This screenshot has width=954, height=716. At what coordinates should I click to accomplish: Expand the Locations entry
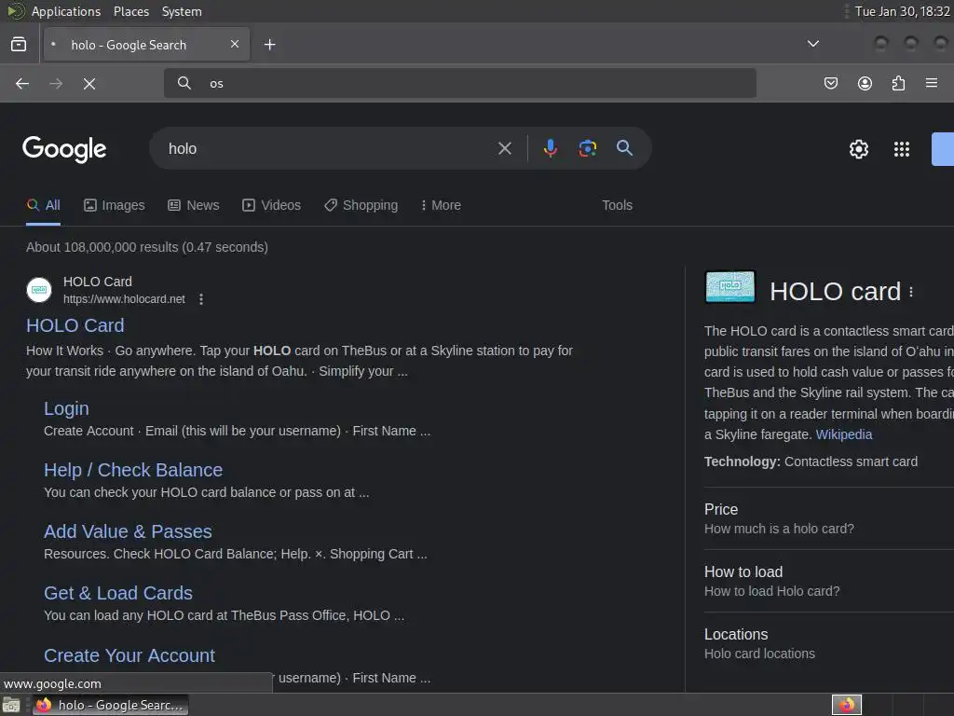[x=829, y=643]
